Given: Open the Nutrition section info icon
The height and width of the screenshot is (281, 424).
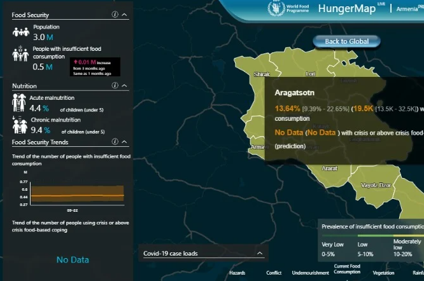Looking at the screenshot, I should [115, 86].
